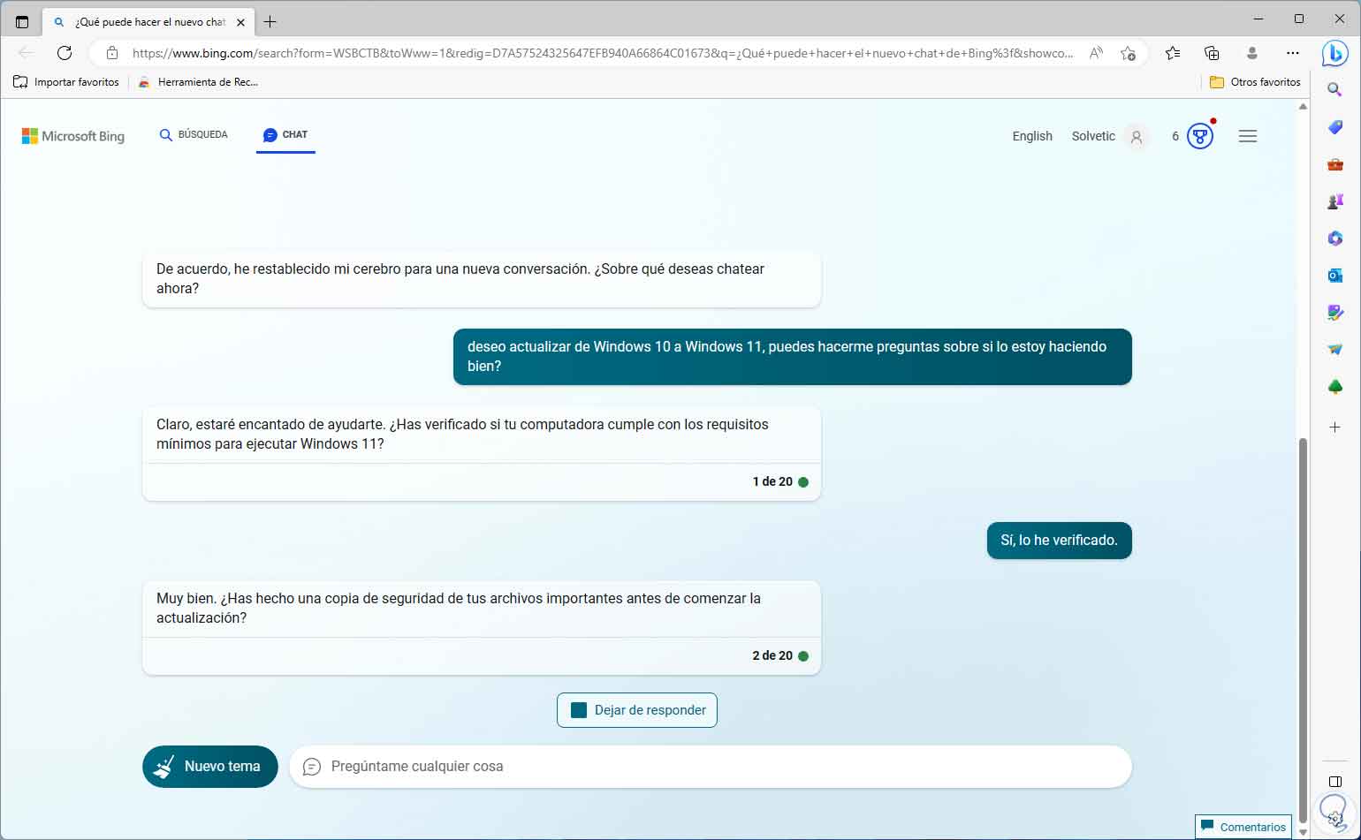
Task: Open the browser profile icon in toolbar
Action: (1251, 53)
